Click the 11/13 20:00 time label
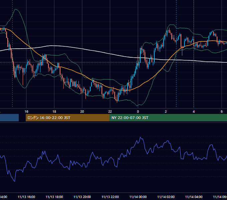The image size is (227, 200). (82, 197)
